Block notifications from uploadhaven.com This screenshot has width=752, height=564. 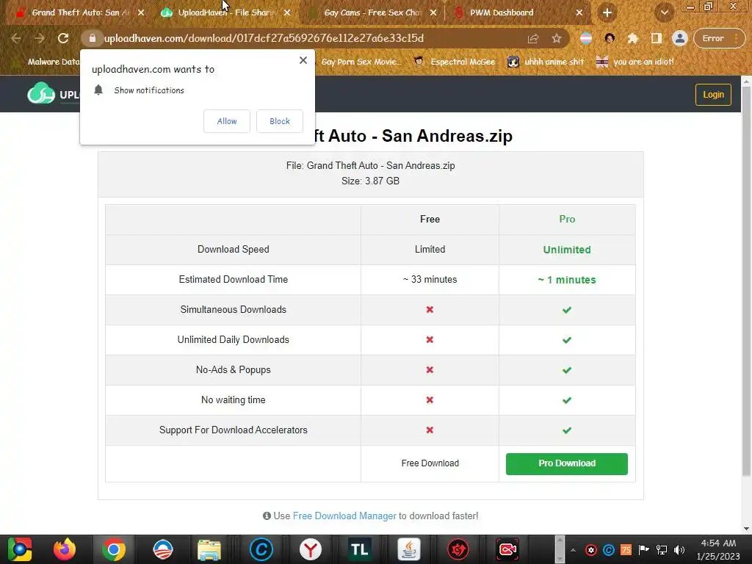tap(280, 121)
